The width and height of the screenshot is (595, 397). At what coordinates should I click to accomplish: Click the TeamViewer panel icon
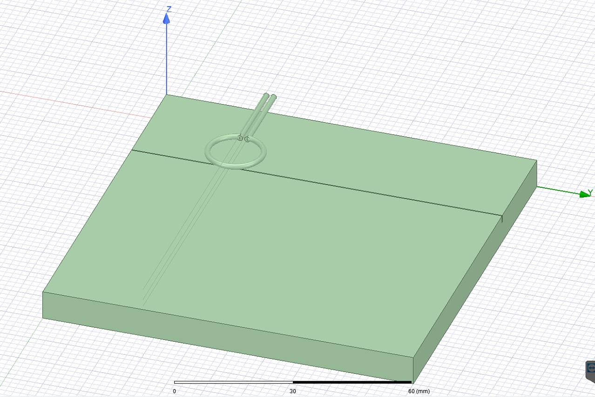coord(590,369)
